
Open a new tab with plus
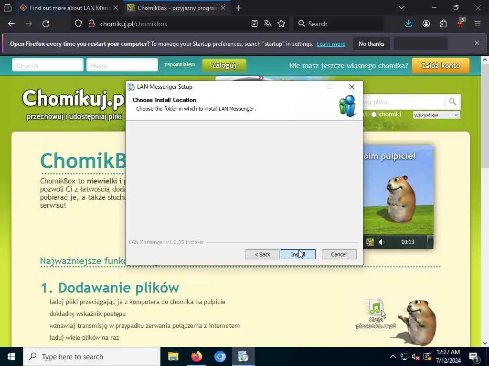239,8
